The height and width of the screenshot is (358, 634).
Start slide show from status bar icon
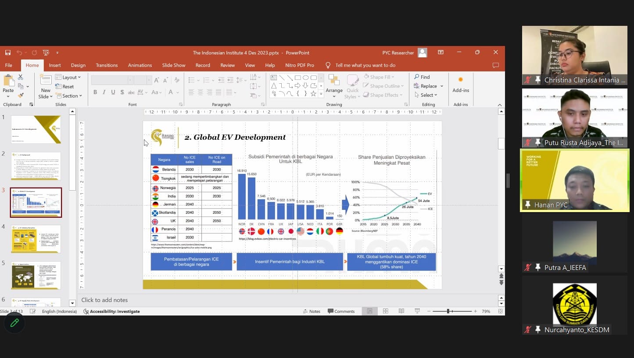coord(417,311)
